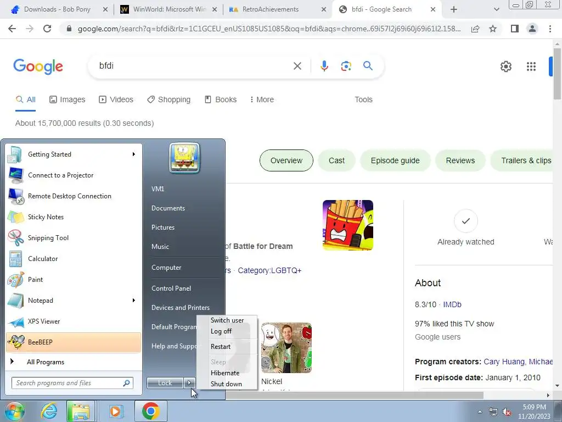This screenshot has width=562, height=422.
Task: Expand the Notepad jump list arrow
Action: pyautogui.click(x=134, y=301)
